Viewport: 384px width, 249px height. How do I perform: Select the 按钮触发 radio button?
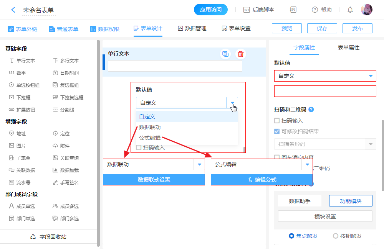click(x=335, y=236)
